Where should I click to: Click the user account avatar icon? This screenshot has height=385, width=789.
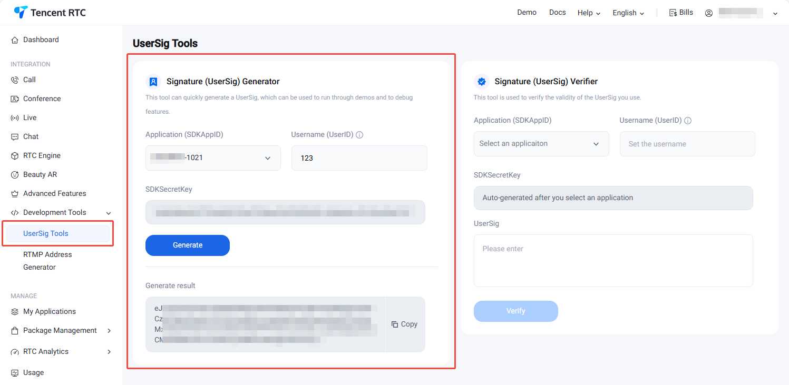709,13
